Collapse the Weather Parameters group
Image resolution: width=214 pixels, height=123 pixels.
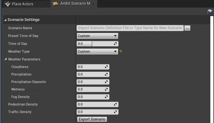[5, 59]
